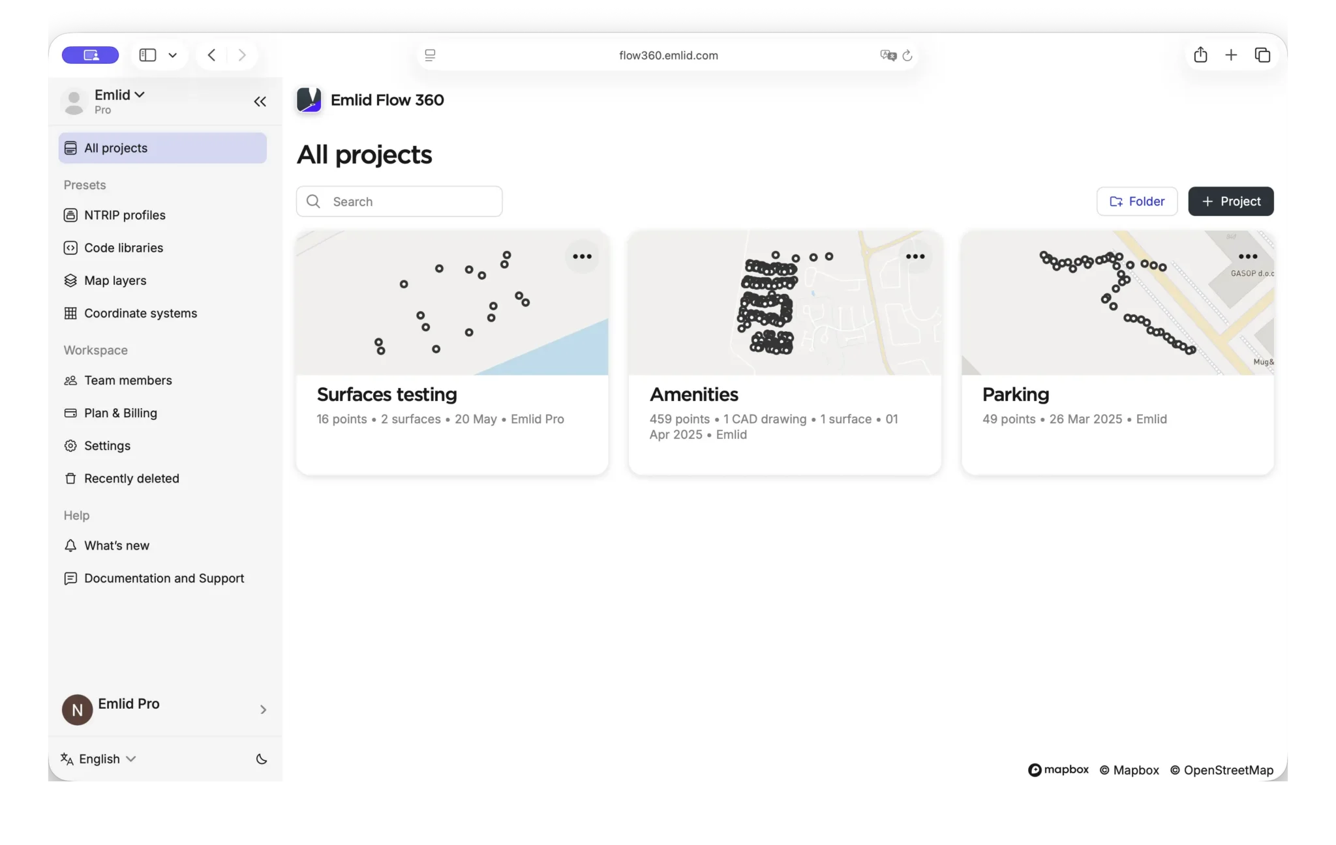Expand Emlid Pro account chevron
This screenshot has width=1336, height=845.
coord(263,709)
